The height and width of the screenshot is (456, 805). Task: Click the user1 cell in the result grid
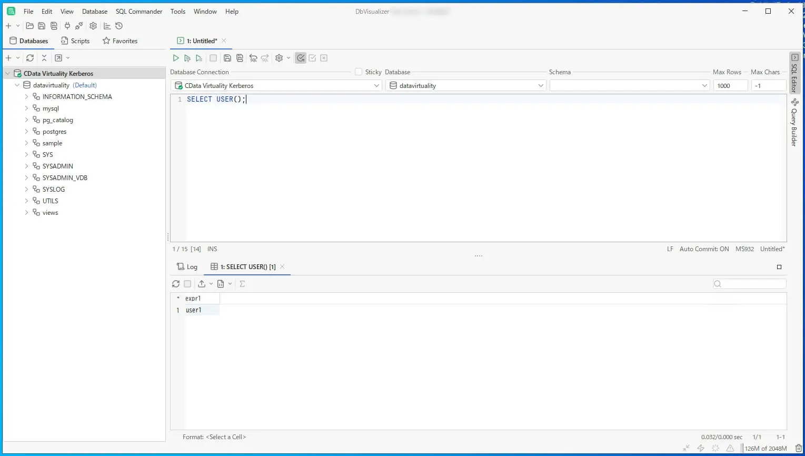click(x=202, y=310)
